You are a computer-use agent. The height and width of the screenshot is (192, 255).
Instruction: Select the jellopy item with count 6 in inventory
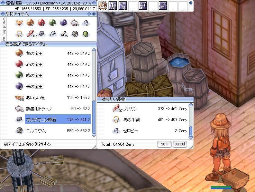(x=86, y=23)
